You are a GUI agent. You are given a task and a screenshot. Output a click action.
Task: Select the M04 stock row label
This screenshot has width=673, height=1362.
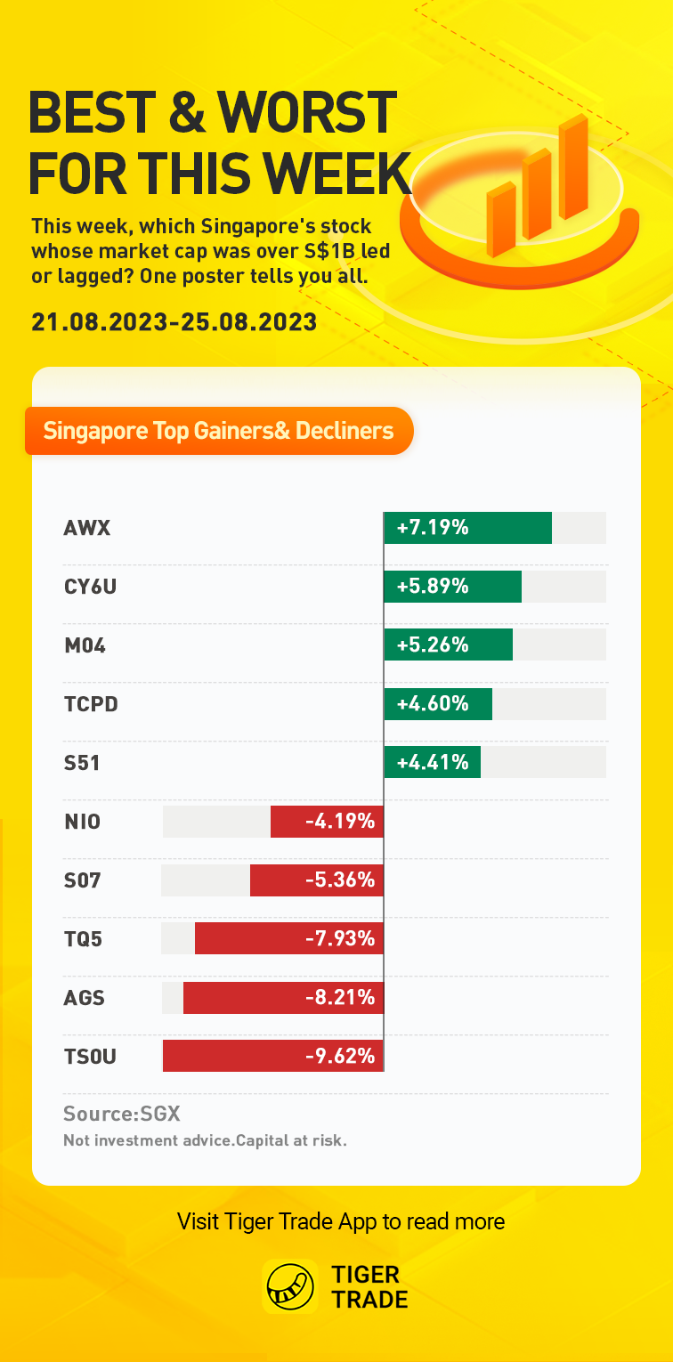coord(85,645)
